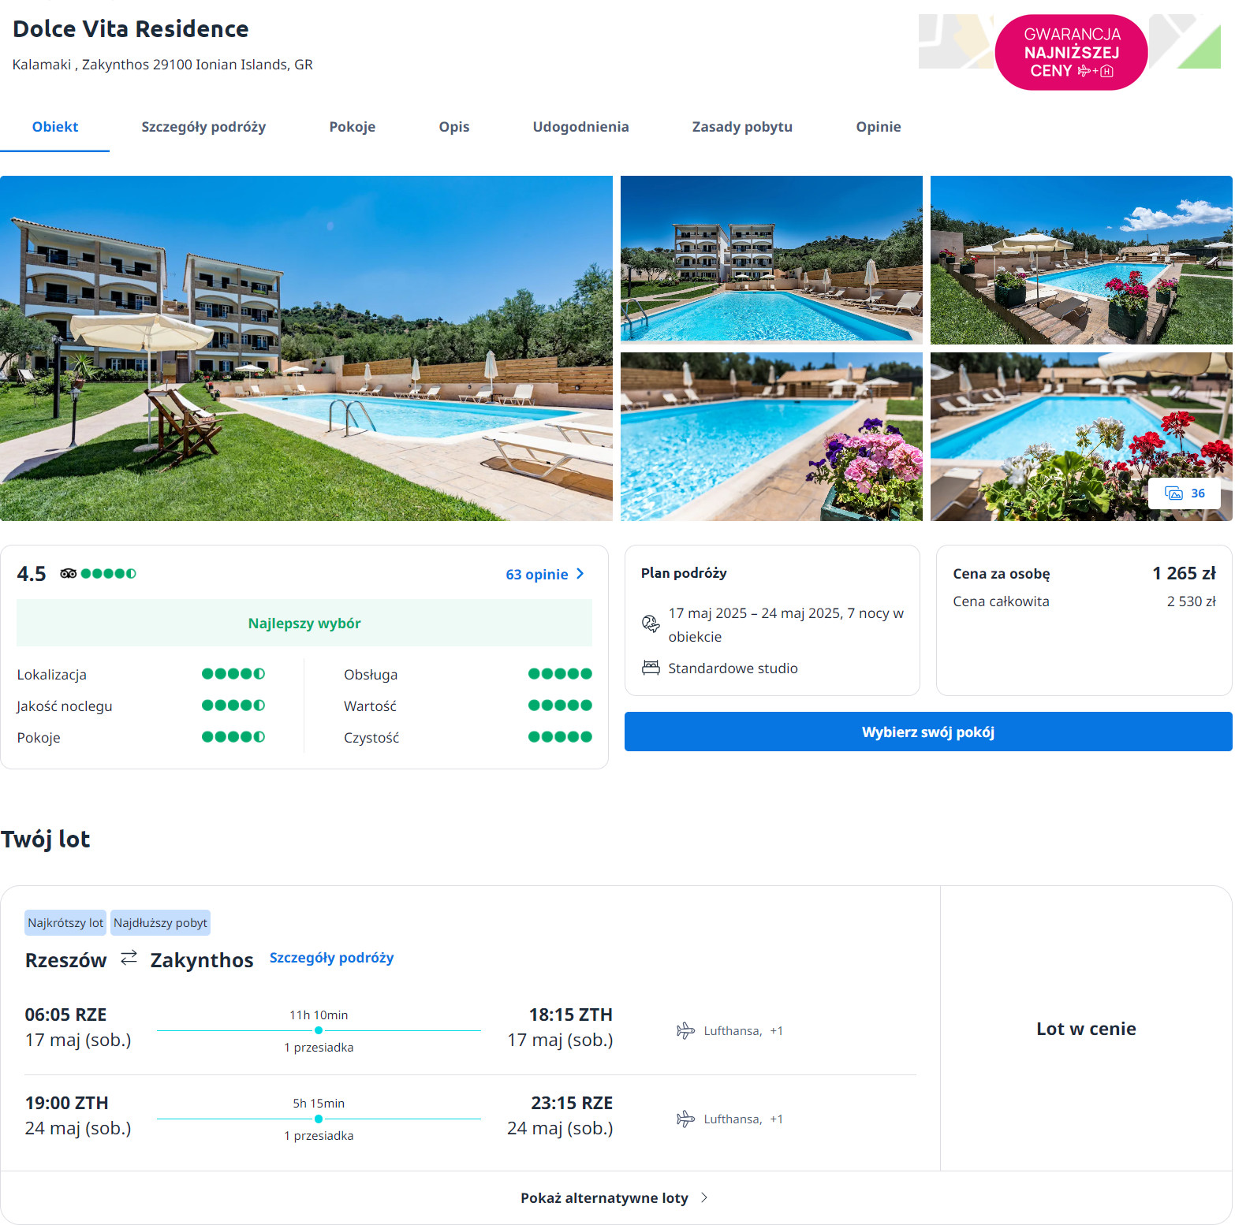
Task: Open 63 opinie reviews chevron
Action: click(580, 574)
